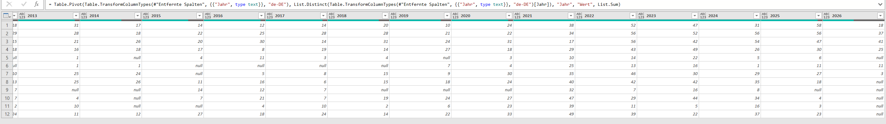The image size is (886, 124).
Task: Open the filter dropdown of column 2024
Action: (757, 16)
